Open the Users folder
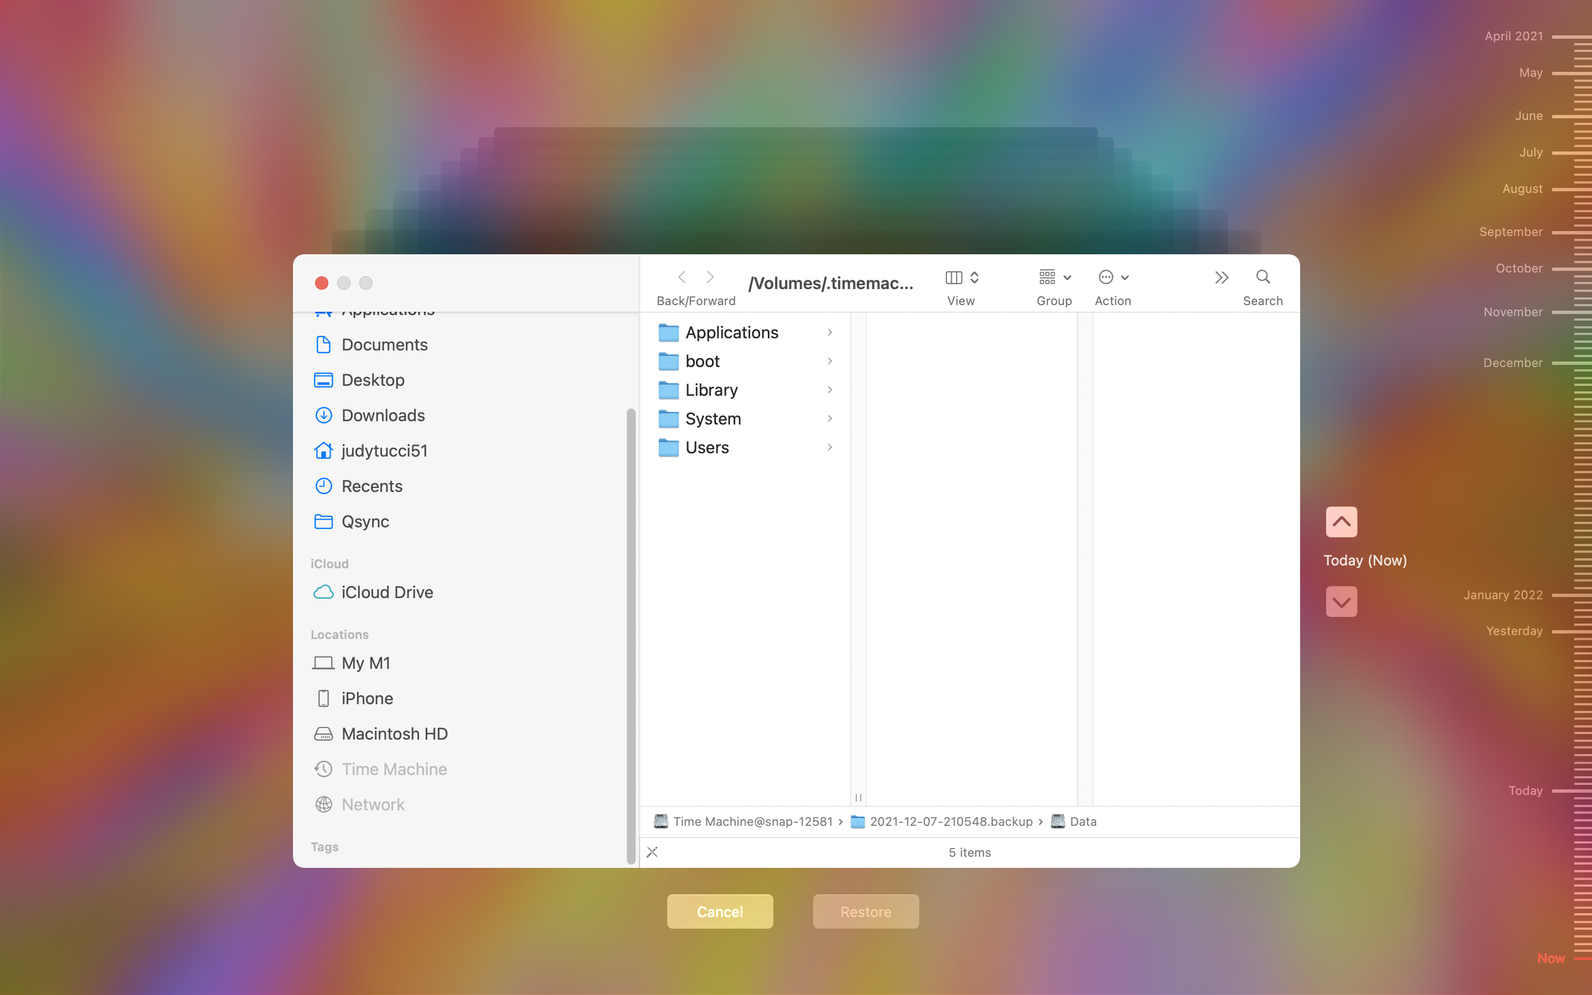Image resolution: width=1592 pixels, height=995 pixels. (x=706, y=448)
